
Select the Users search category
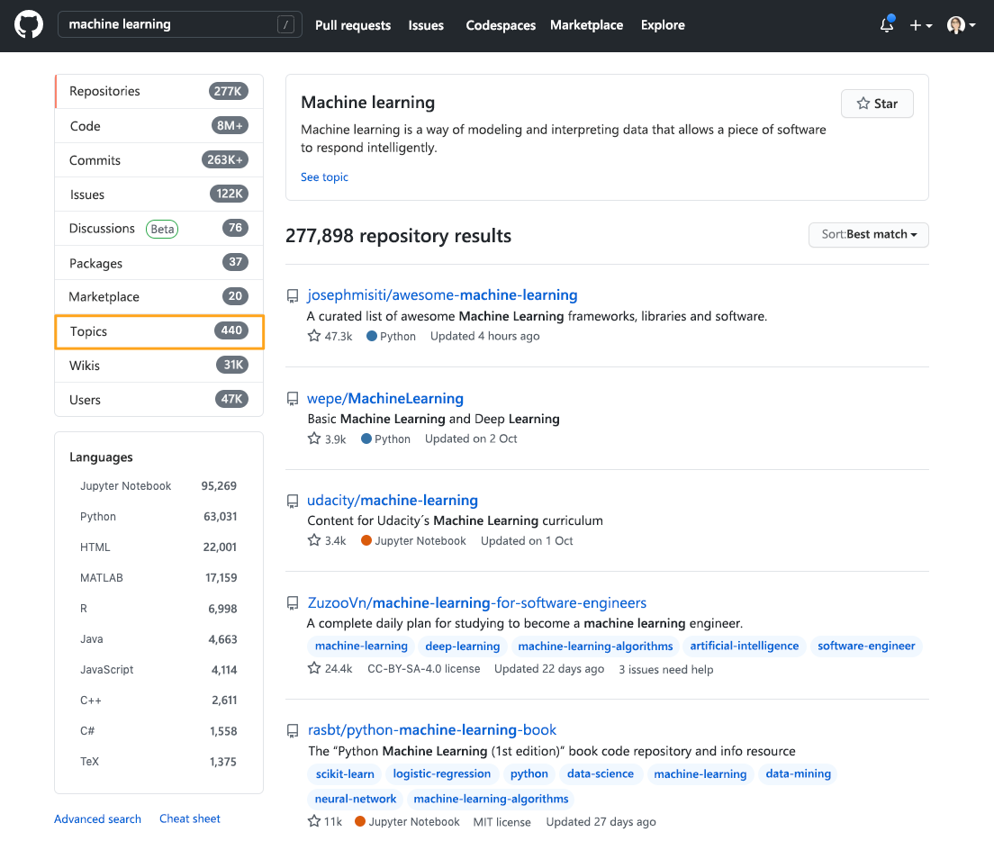[x=159, y=399]
